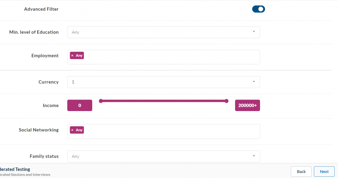Viewport: 338px width, 178px height.
Task: Click the maximum income box 200000+
Action: coord(247,105)
